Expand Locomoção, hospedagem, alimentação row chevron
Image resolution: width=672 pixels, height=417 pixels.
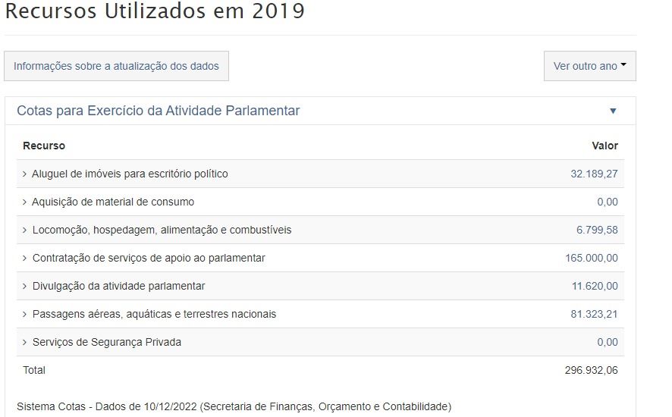point(24,230)
